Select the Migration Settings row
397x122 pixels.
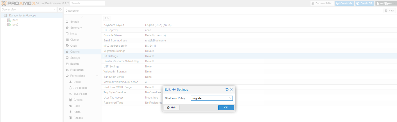point(249,51)
